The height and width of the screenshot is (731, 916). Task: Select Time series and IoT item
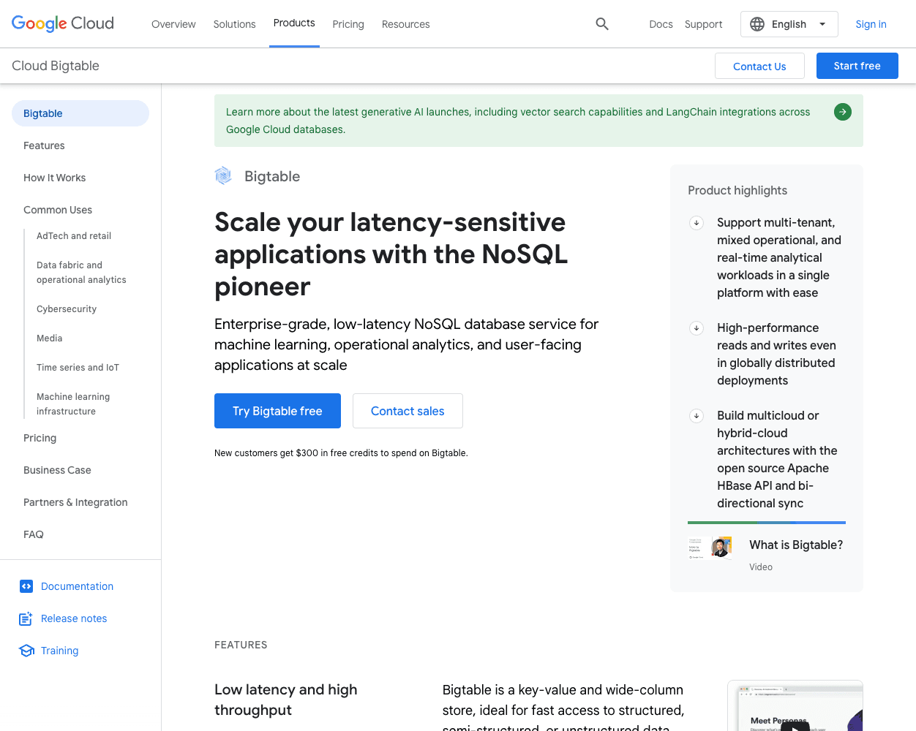pos(78,368)
